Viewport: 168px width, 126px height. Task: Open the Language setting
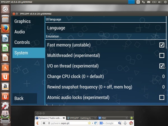106,28
